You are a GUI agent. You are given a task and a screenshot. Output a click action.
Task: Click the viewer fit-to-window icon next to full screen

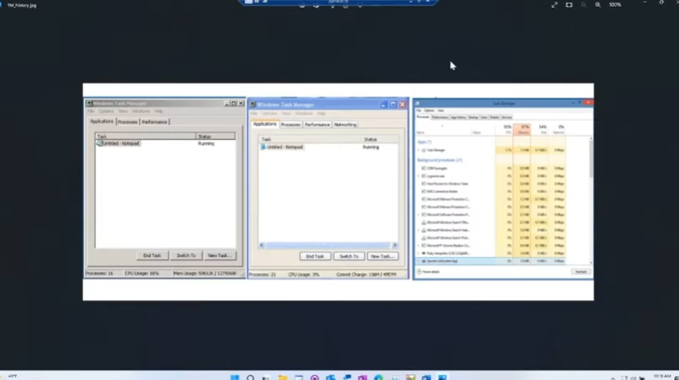pos(569,5)
